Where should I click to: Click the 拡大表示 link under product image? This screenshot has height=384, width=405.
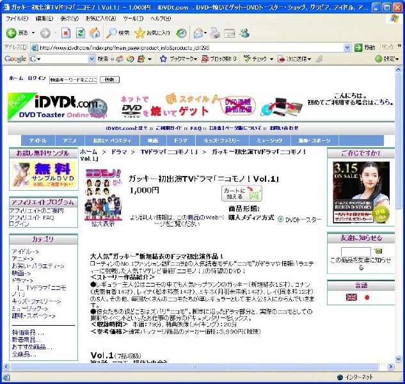tap(103, 224)
